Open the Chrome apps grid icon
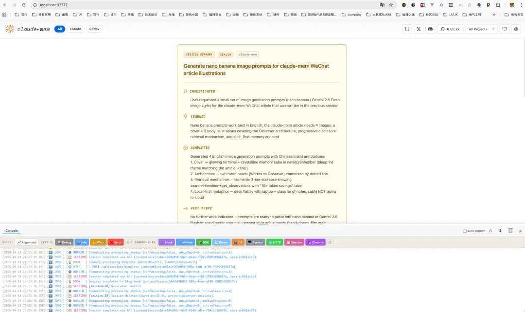The image size is (525, 312). pyautogui.click(x=4, y=15)
